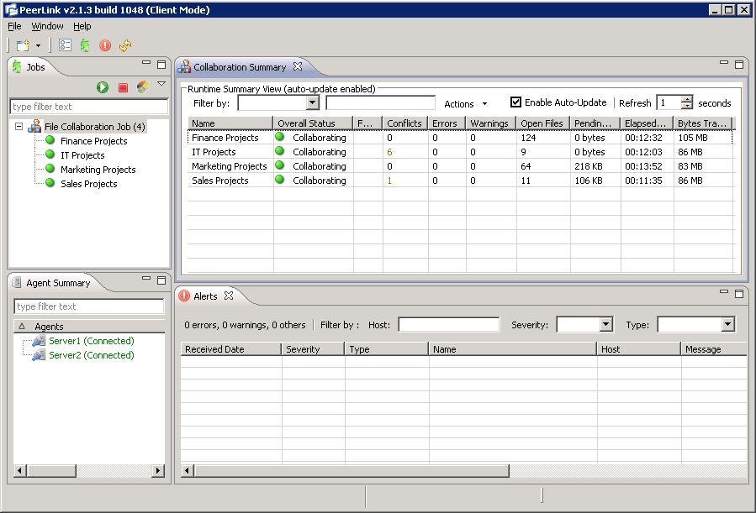Click Sales Projects conflicts value 1
The width and height of the screenshot is (756, 513).
point(389,181)
